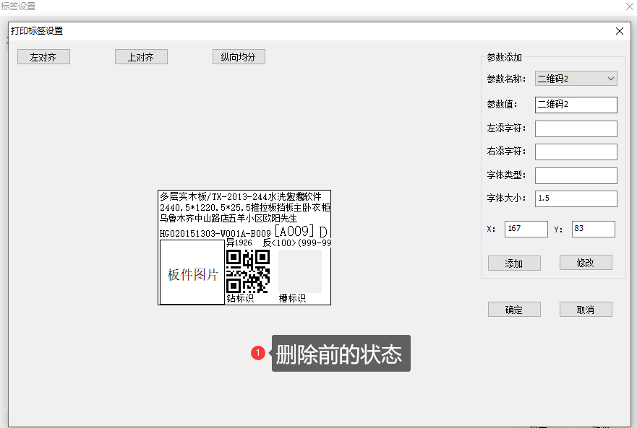
Task: Close the 打印标签设置 dialog
Action: coord(619,31)
